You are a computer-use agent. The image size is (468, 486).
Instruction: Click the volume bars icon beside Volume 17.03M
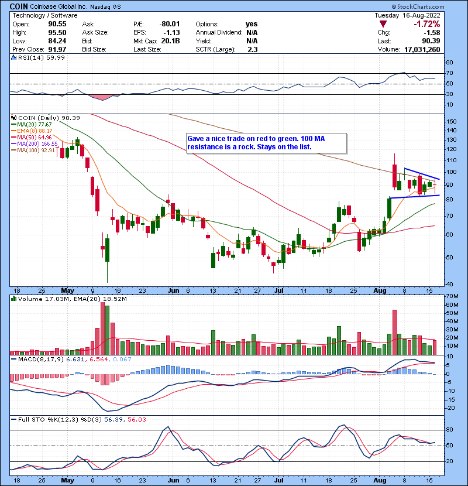[x=14, y=299]
